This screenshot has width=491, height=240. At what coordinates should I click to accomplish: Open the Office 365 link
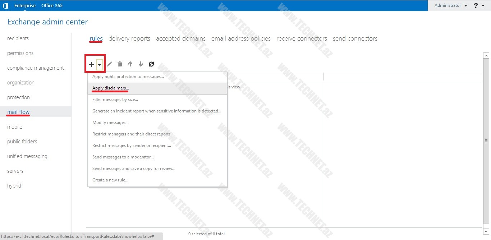[52, 5]
